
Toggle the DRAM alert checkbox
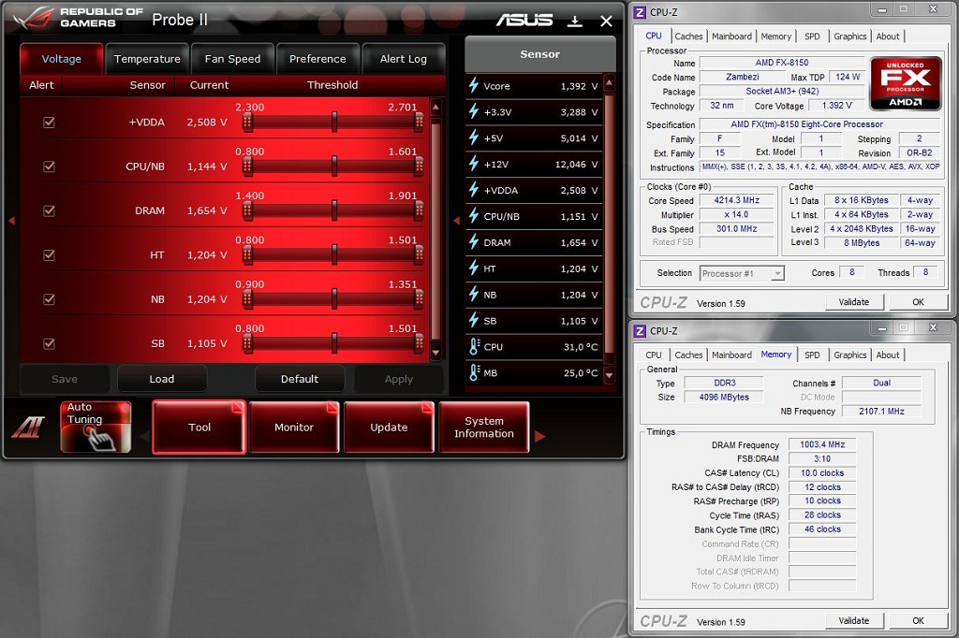(x=49, y=210)
